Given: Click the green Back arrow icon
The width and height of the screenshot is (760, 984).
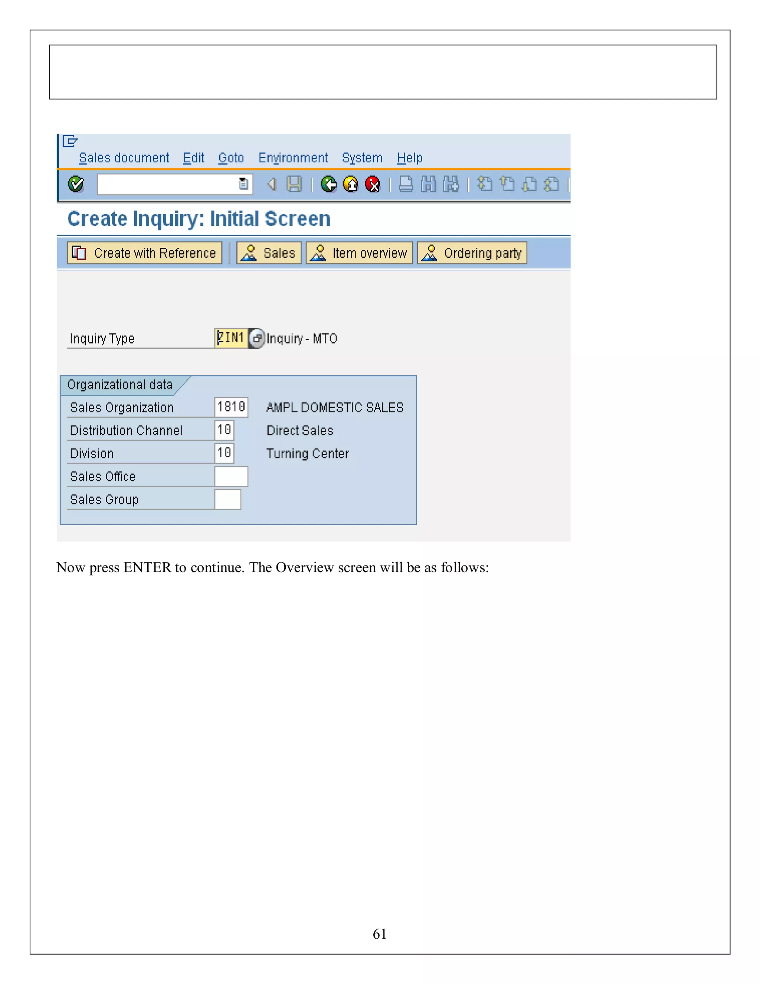Looking at the screenshot, I should [x=329, y=184].
